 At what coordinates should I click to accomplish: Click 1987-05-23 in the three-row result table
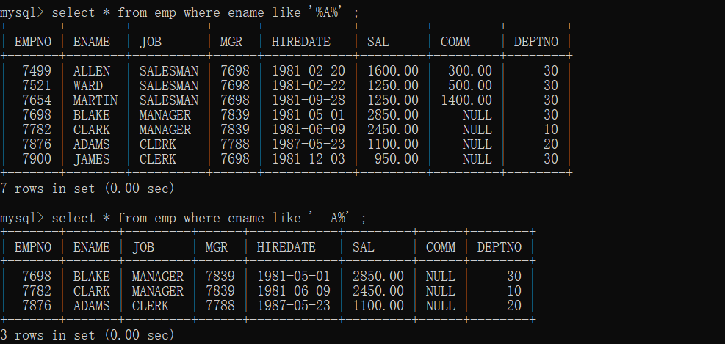pyautogui.click(x=294, y=306)
